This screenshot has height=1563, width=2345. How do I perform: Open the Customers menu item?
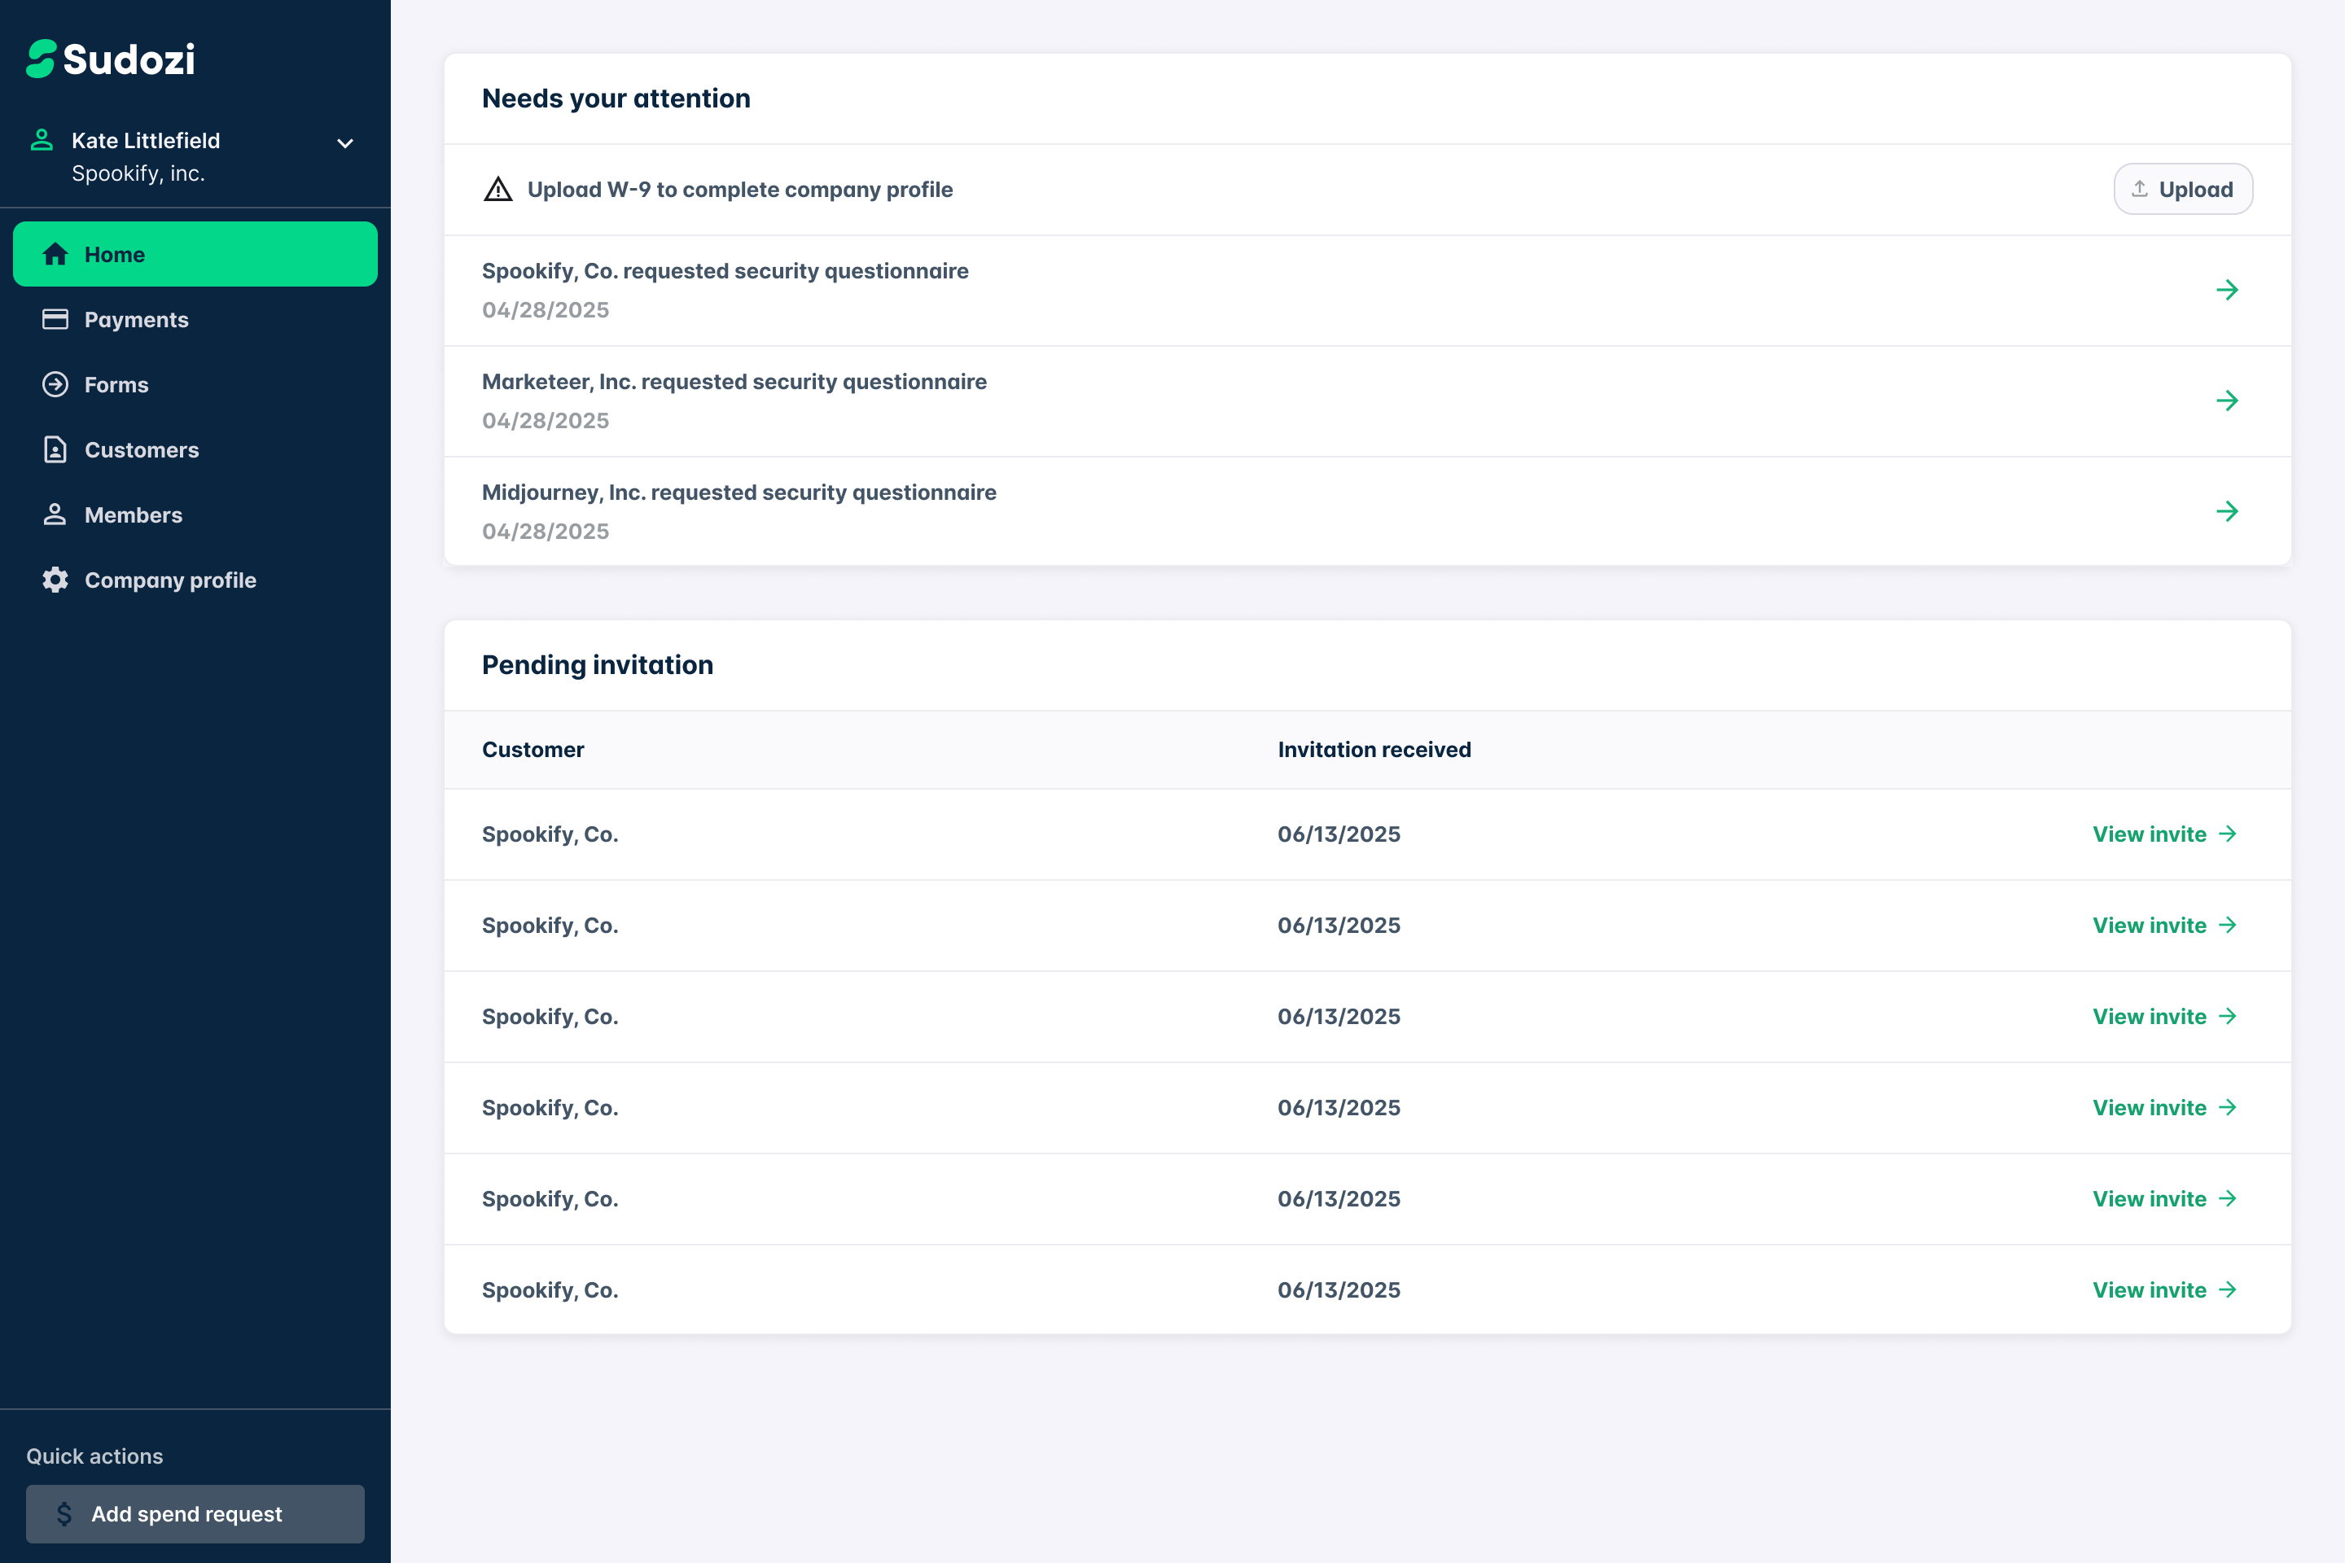point(142,450)
